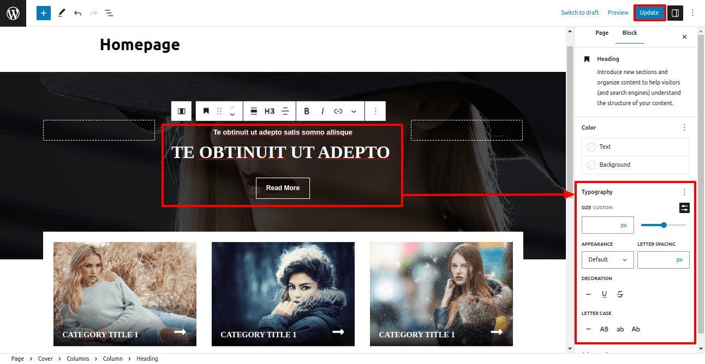Image resolution: width=705 pixels, height=364 pixels.
Task: Switch to the Page tab
Action: coord(602,33)
